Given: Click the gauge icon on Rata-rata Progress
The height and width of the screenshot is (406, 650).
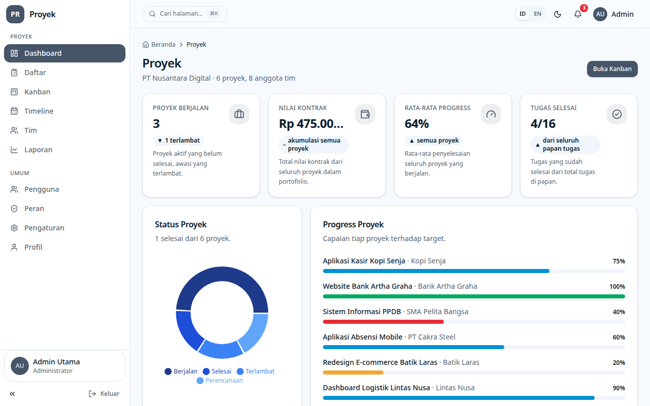Looking at the screenshot, I should [x=491, y=114].
